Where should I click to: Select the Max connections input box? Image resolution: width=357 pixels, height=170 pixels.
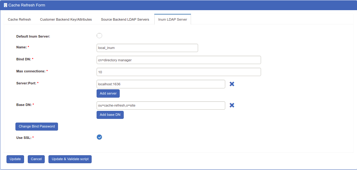coord(179,72)
